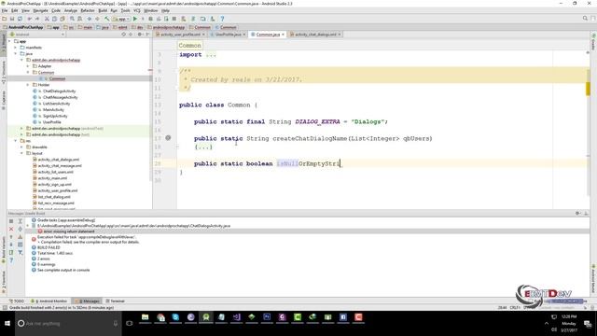Select activity_sign_up.xml in the layout folder
This screenshot has width=597, height=336.
[54, 185]
